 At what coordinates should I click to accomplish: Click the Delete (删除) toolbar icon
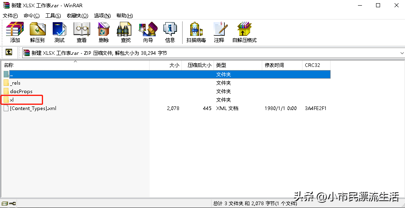(104, 32)
